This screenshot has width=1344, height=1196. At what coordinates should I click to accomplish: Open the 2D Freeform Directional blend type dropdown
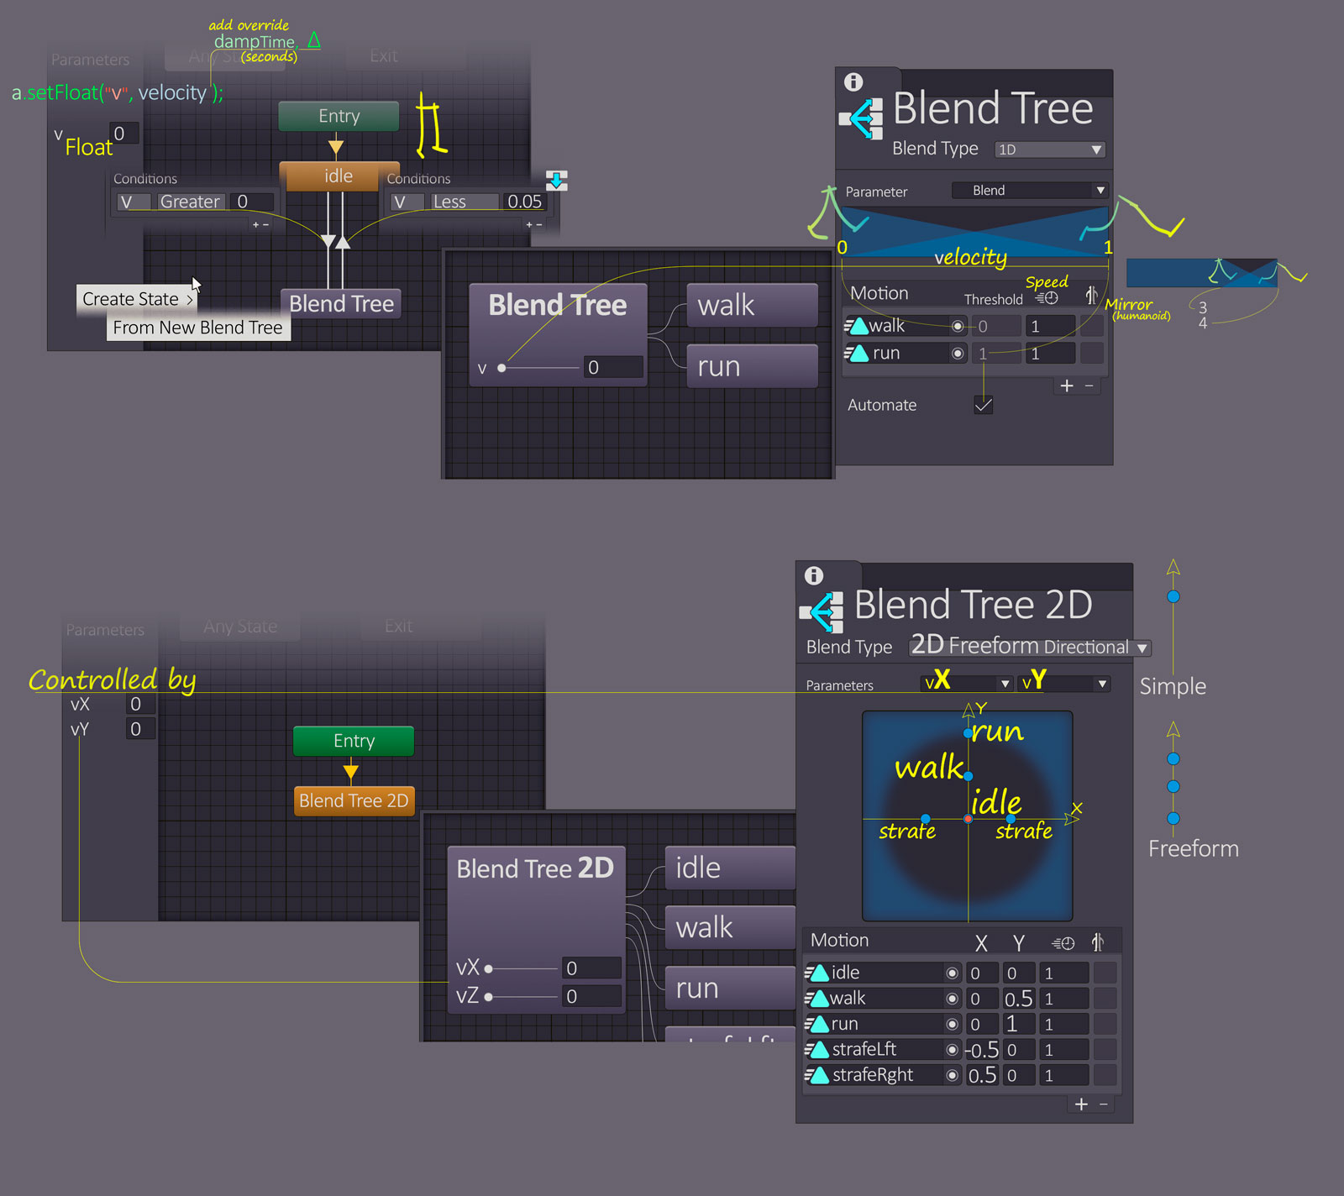coord(1029,647)
